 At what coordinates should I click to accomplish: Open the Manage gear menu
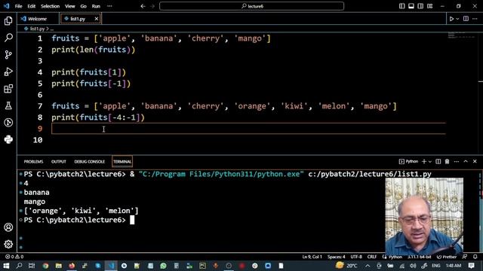[8, 244]
